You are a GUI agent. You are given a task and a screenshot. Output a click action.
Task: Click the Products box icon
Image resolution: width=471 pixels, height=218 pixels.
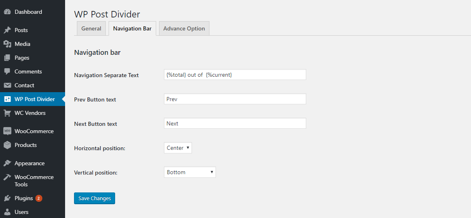click(x=7, y=145)
